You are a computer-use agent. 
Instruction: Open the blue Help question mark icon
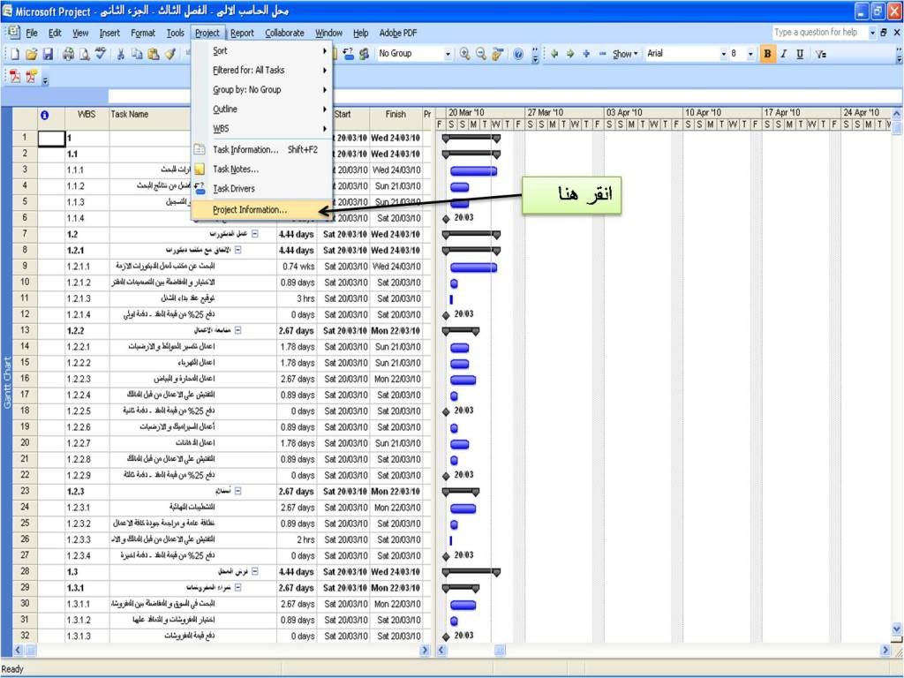click(x=518, y=54)
